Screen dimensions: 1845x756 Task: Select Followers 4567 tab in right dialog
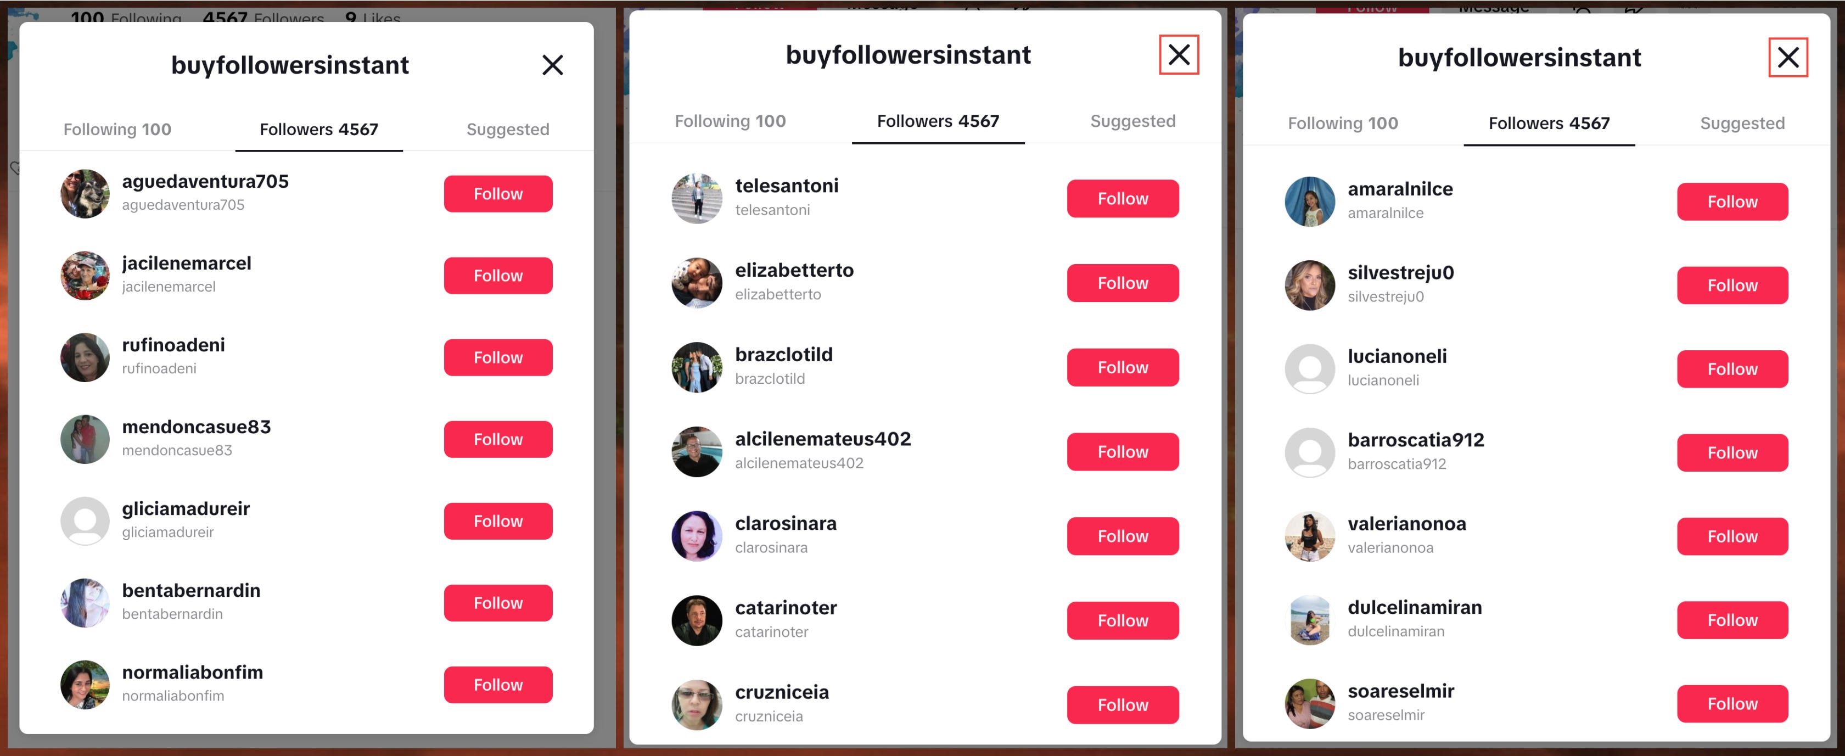pyautogui.click(x=1549, y=123)
